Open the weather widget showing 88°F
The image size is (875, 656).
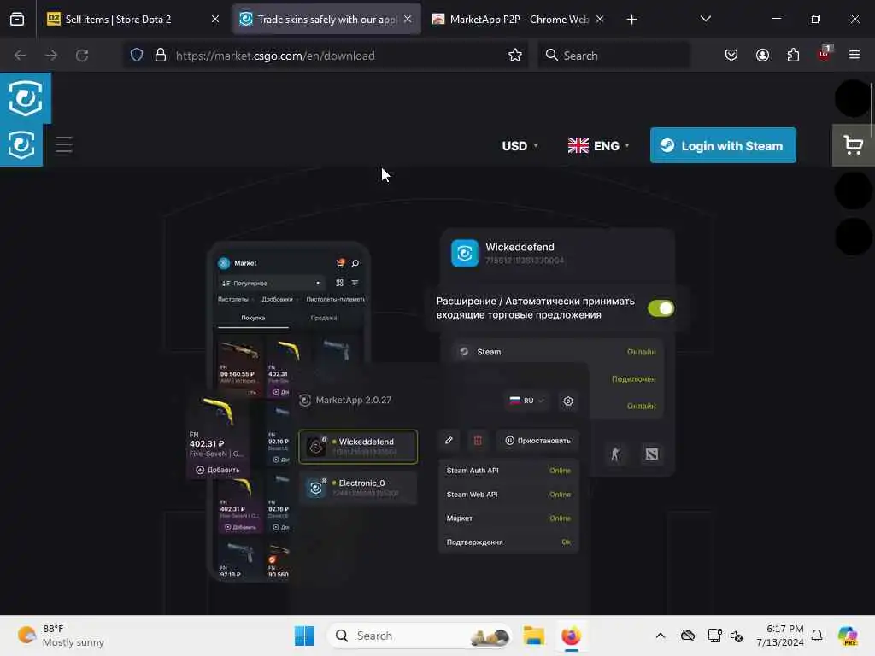tap(61, 635)
